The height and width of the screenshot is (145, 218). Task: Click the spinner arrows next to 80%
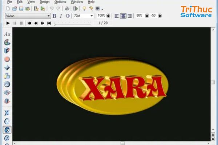[147, 16]
